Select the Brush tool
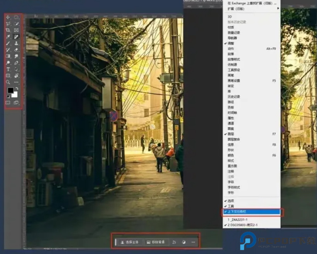The width and height of the screenshot is (317, 254). click(x=8, y=43)
